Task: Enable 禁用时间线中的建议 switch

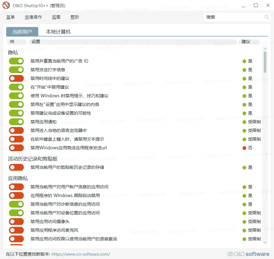Action: tap(16, 78)
